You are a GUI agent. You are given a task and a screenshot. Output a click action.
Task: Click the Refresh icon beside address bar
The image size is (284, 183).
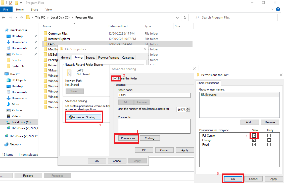[x=185, y=18]
